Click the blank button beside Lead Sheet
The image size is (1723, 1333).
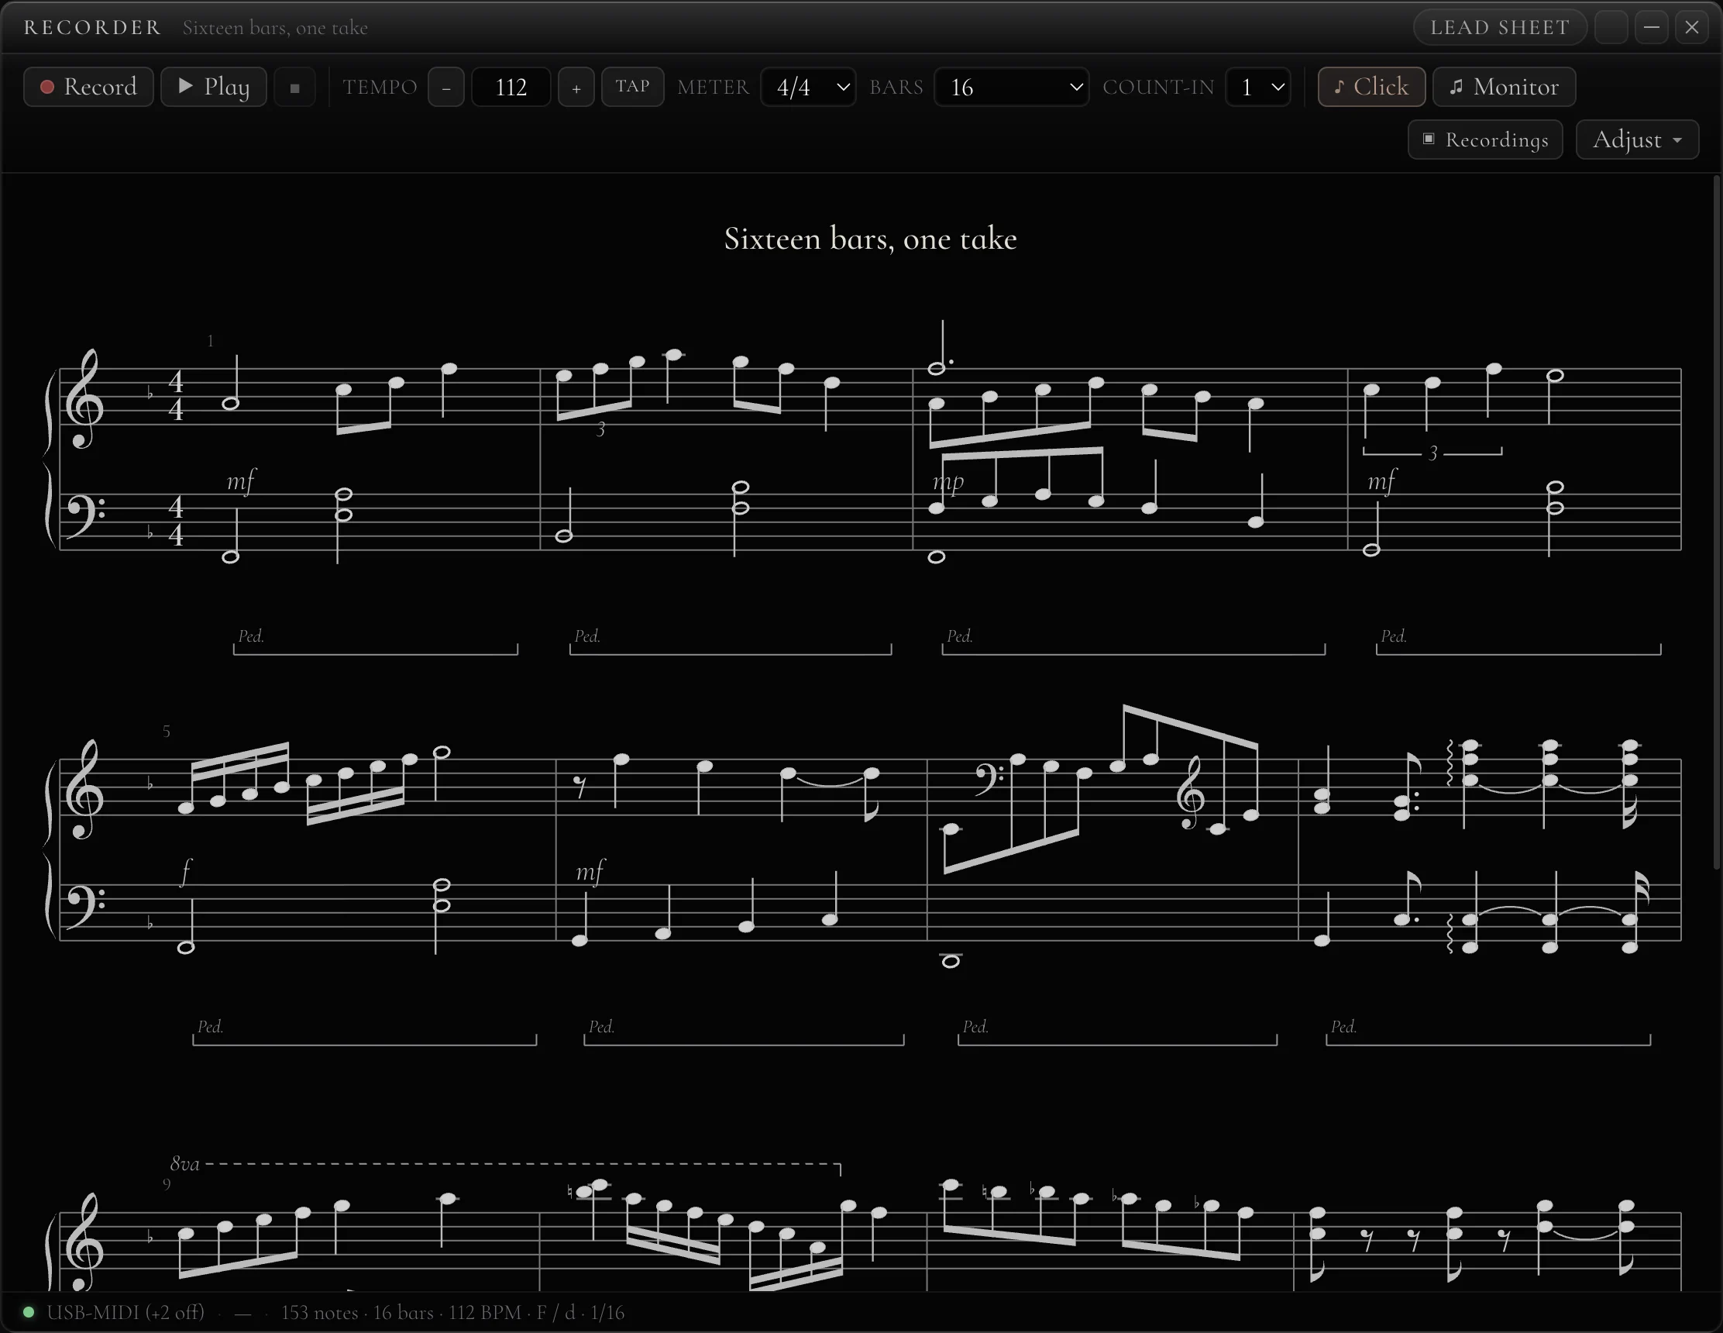click(x=1611, y=28)
